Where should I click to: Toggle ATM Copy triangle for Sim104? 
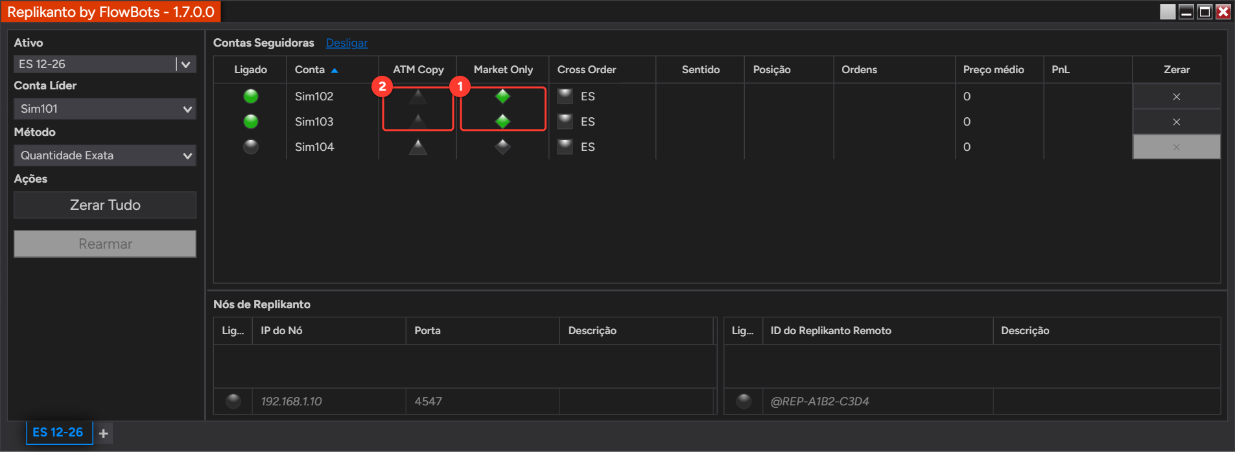coord(418,147)
